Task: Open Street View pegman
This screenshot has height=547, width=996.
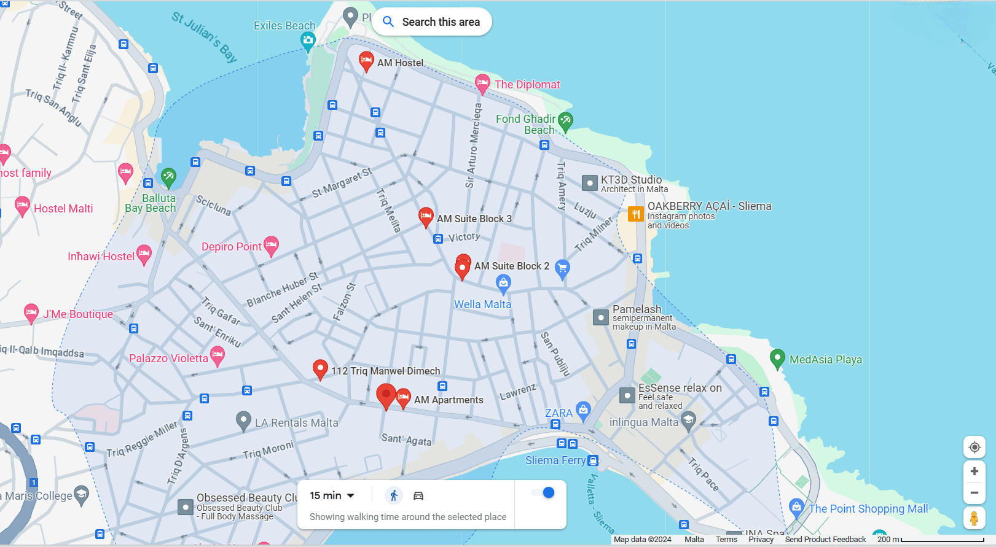Action: point(974,519)
